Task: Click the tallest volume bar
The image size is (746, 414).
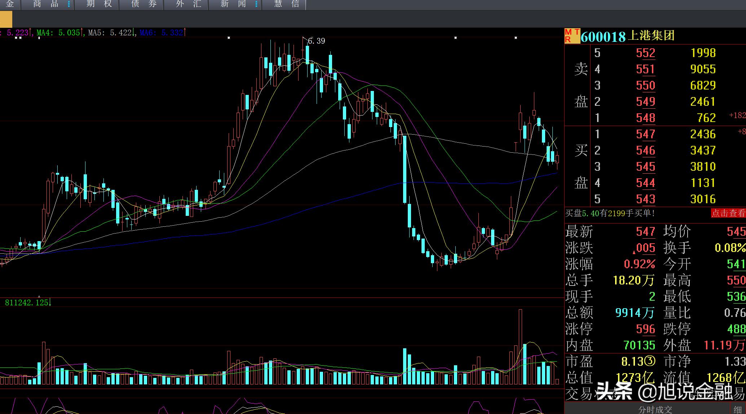Action: point(520,347)
